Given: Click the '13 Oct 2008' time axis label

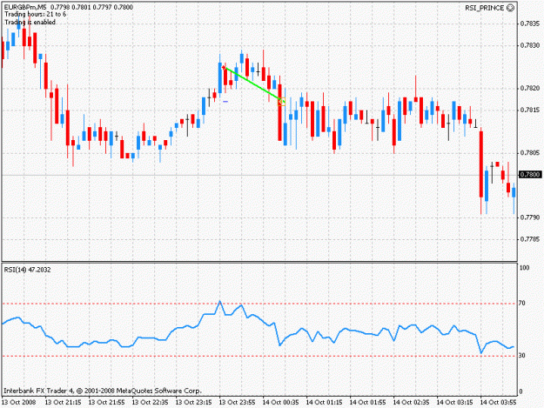Looking at the screenshot, I should pyautogui.click(x=19, y=403).
